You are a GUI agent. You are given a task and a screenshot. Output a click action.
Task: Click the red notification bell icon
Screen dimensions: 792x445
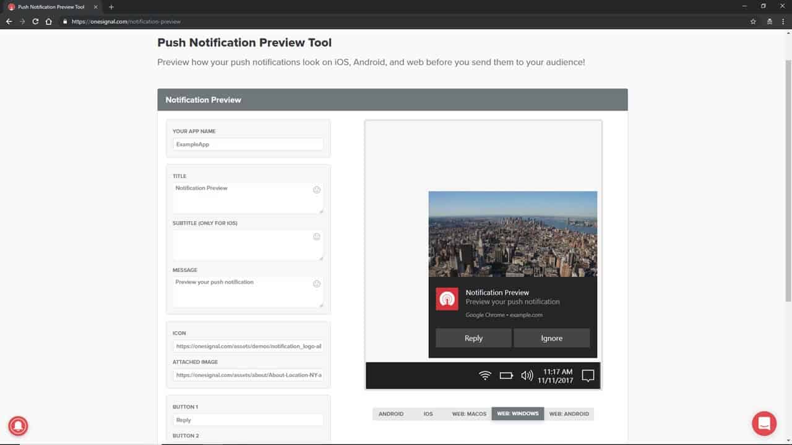(x=18, y=425)
